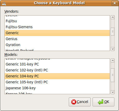Viewport: 119px width, 111px height.
Task: Select Generic 101-key PC model
Action: (57, 64)
